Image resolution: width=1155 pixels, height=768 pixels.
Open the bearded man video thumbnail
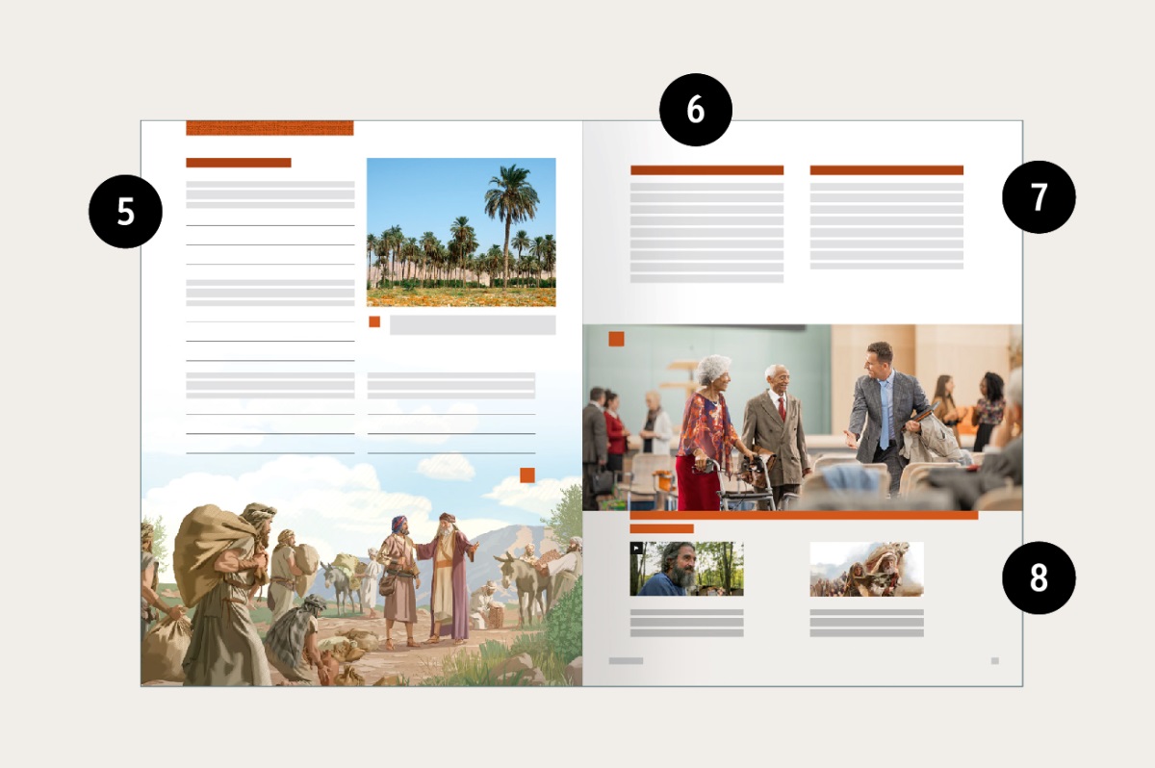[x=686, y=569]
